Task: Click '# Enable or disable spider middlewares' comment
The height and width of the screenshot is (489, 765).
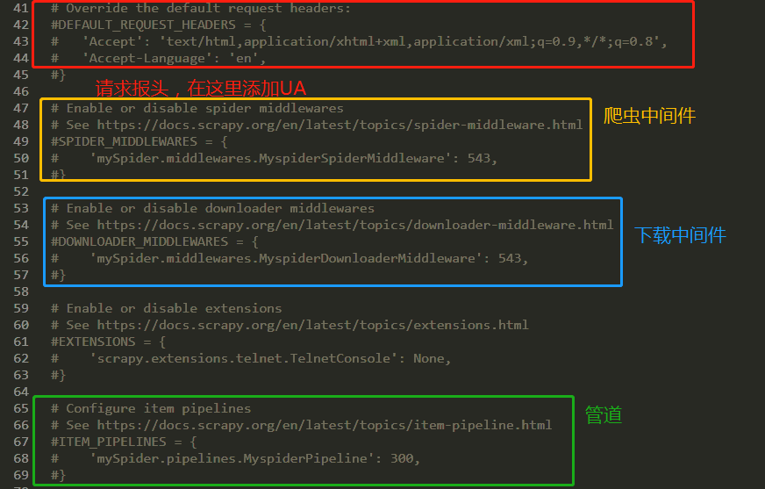Action: pos(197,108)
